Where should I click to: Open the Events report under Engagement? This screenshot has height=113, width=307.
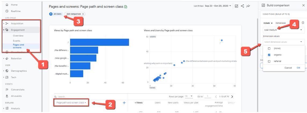click(16, 41)
